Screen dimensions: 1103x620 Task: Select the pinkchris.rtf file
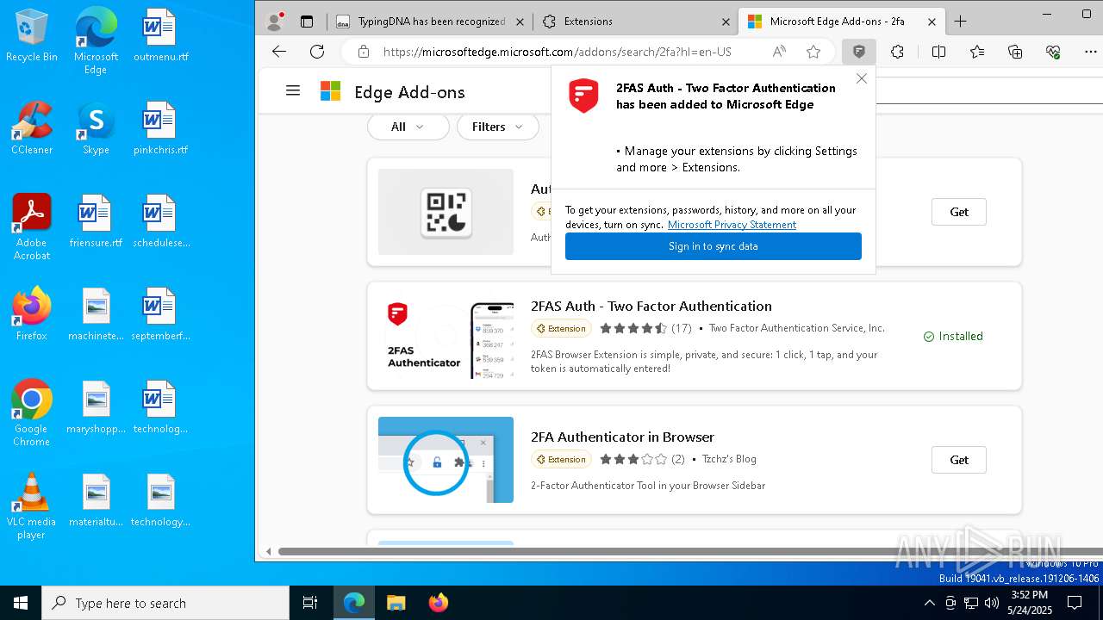click(160, 128)
